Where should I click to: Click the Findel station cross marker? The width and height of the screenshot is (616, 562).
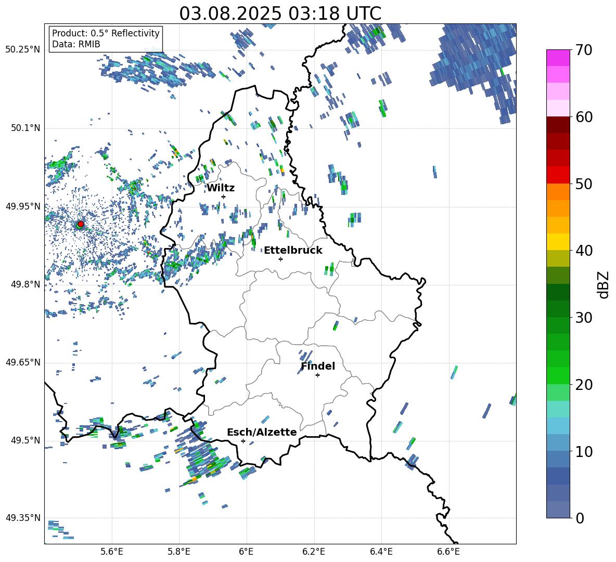317,375
